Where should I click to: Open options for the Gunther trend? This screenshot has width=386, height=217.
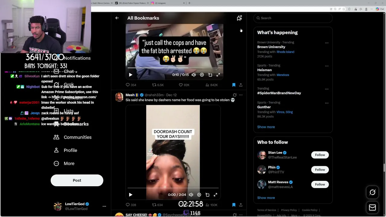(327, 103)
